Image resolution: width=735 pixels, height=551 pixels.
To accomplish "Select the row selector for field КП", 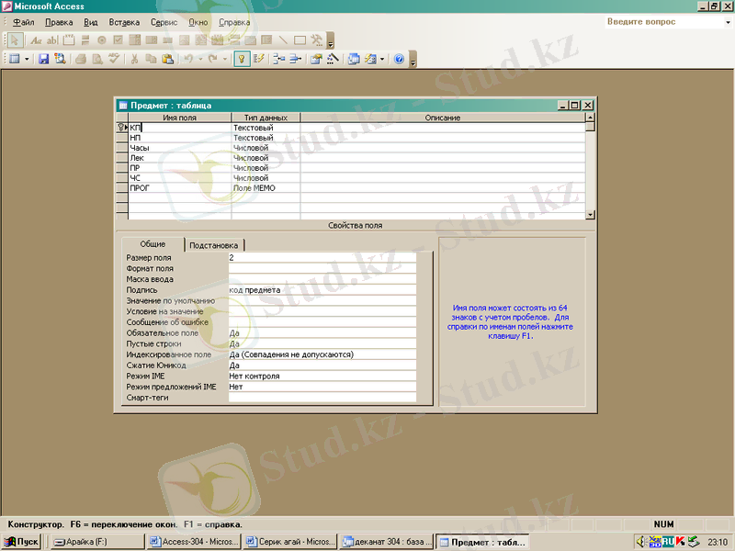I will pyautogui.click(x=121, y=128).
